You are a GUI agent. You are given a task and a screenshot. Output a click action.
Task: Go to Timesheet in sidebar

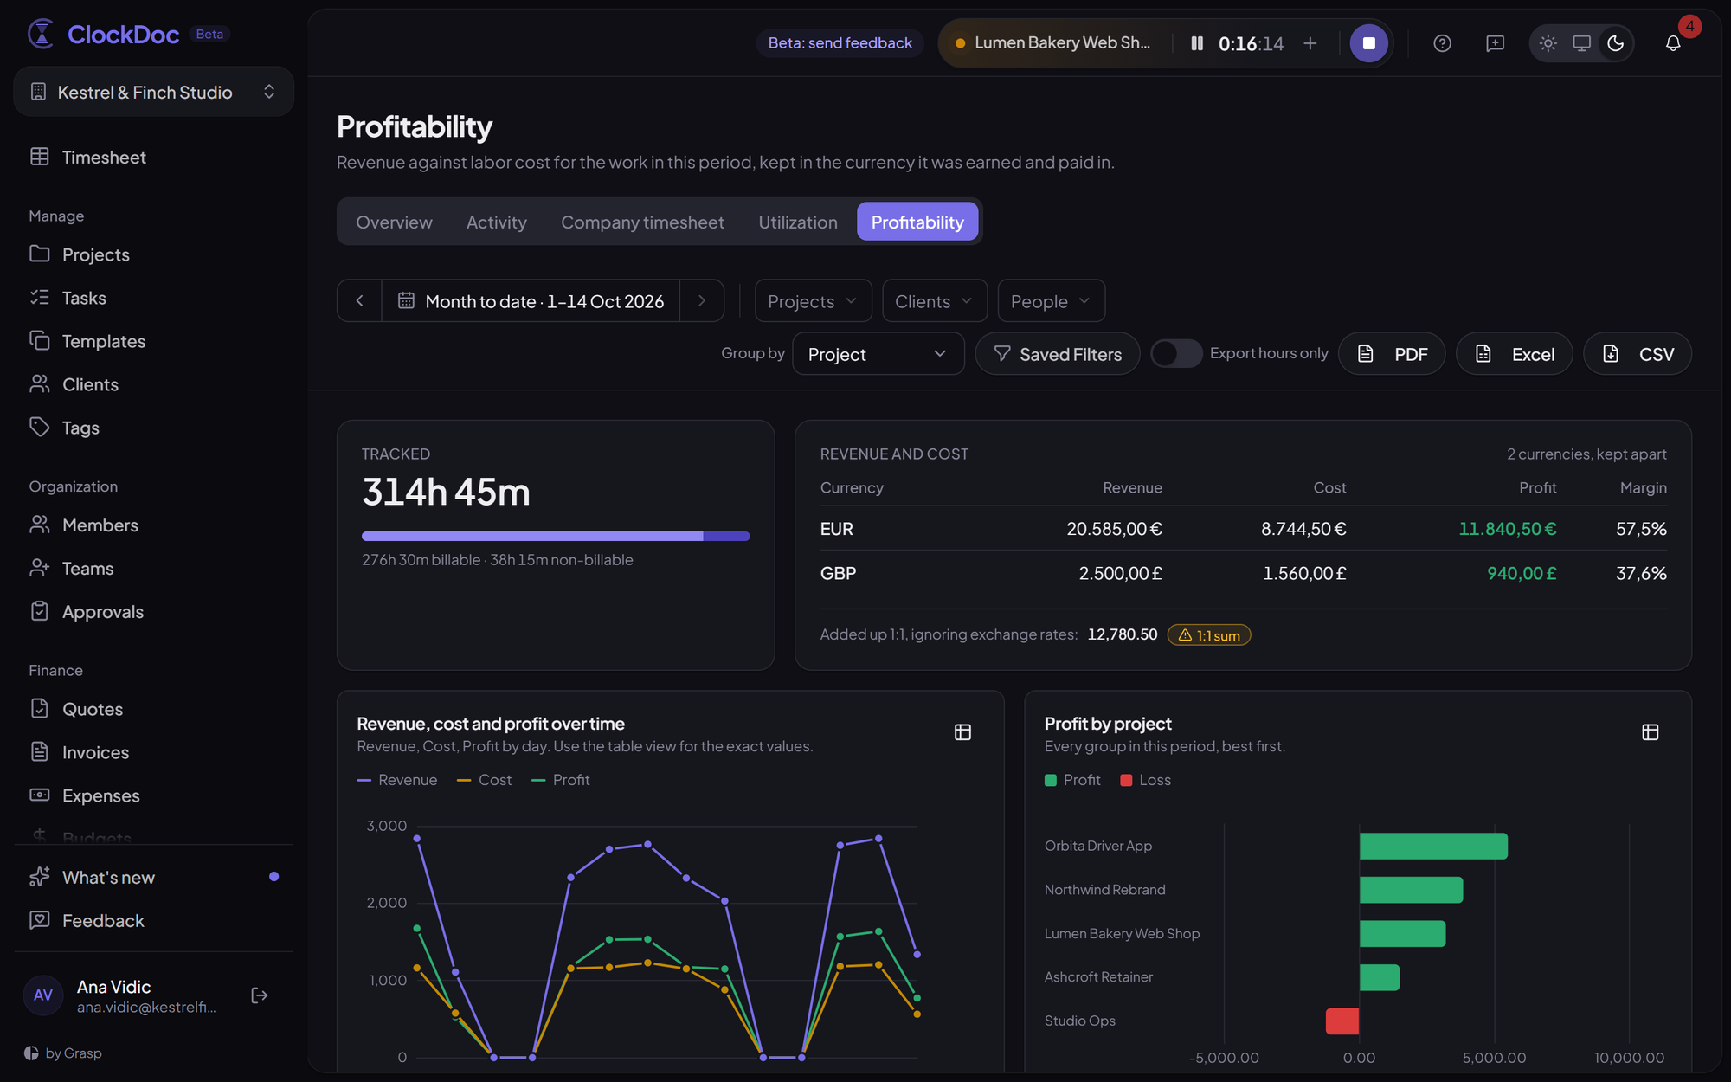click(154, 157)
